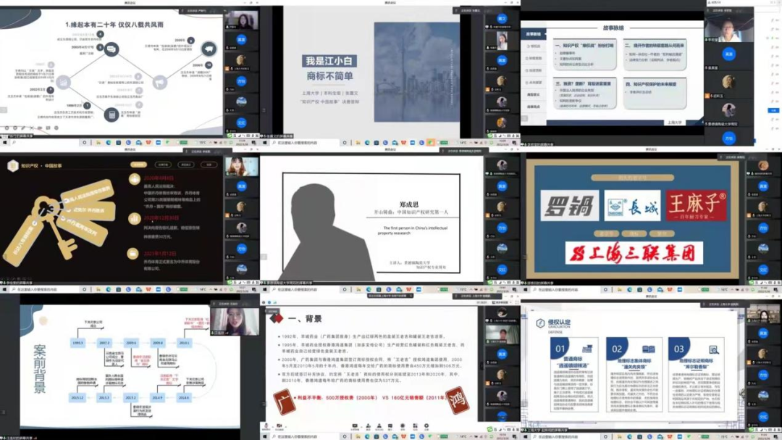Click the red 王麻子 brand logo
This screenshot has width=782, height=440.
point(696,205)
